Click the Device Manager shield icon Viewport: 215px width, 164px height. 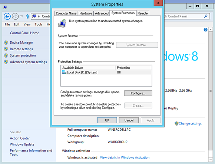[x=6, y=42]
